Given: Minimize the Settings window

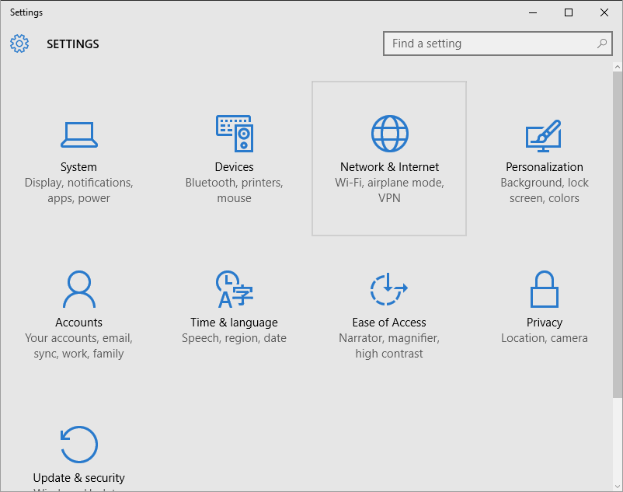Looking at the screenshot, I should 533,12.
